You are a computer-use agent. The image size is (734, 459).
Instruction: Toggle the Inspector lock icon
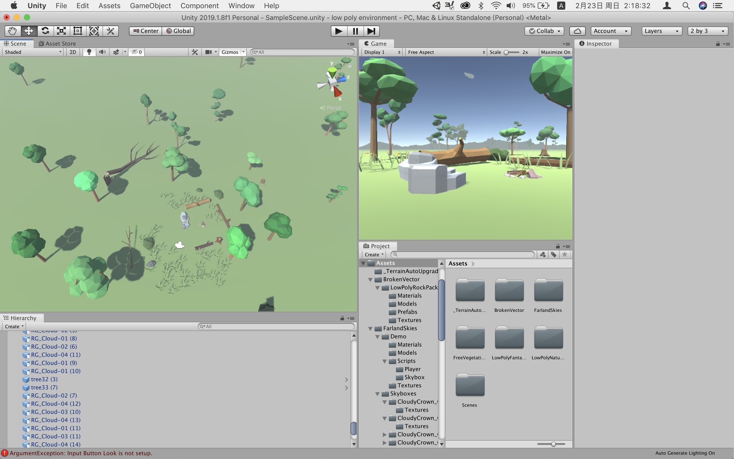717,44
